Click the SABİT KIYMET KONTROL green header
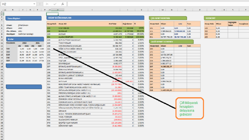249x140 pixels. [x=171, y=41]
